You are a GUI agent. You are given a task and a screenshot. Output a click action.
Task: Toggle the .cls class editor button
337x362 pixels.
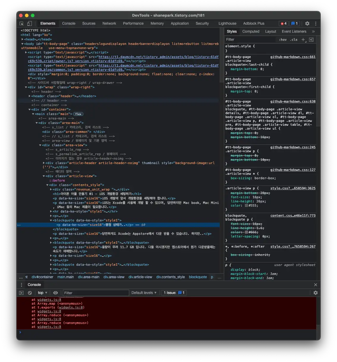294,40
